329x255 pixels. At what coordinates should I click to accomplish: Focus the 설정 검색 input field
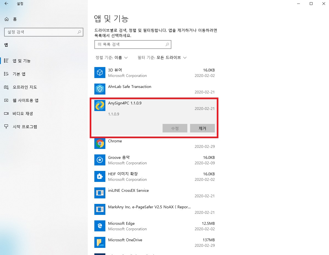coord(44,32)
